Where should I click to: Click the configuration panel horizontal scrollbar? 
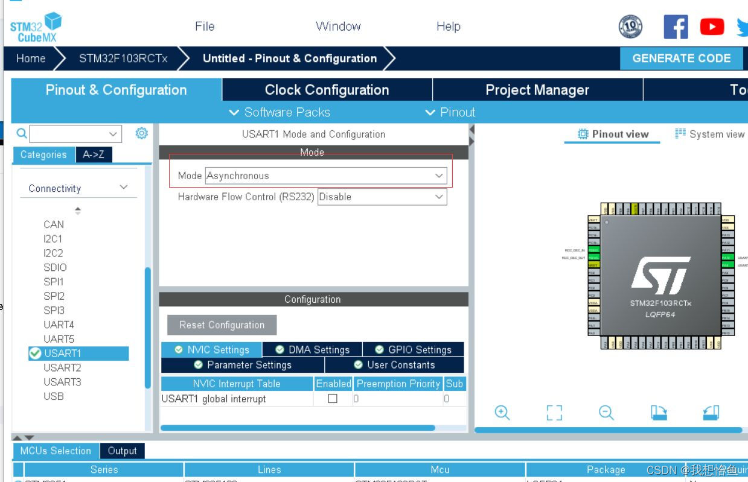coord(298,428)
